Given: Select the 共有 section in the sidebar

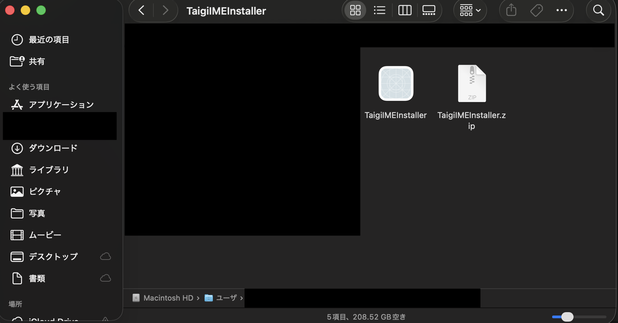Looking at the screenshot, I should coord(37,61).
